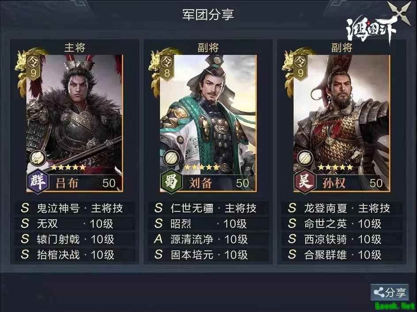417x312 pixels.
Task: Tap the troop type icon on 刘备's portrait
Action: 171,158
